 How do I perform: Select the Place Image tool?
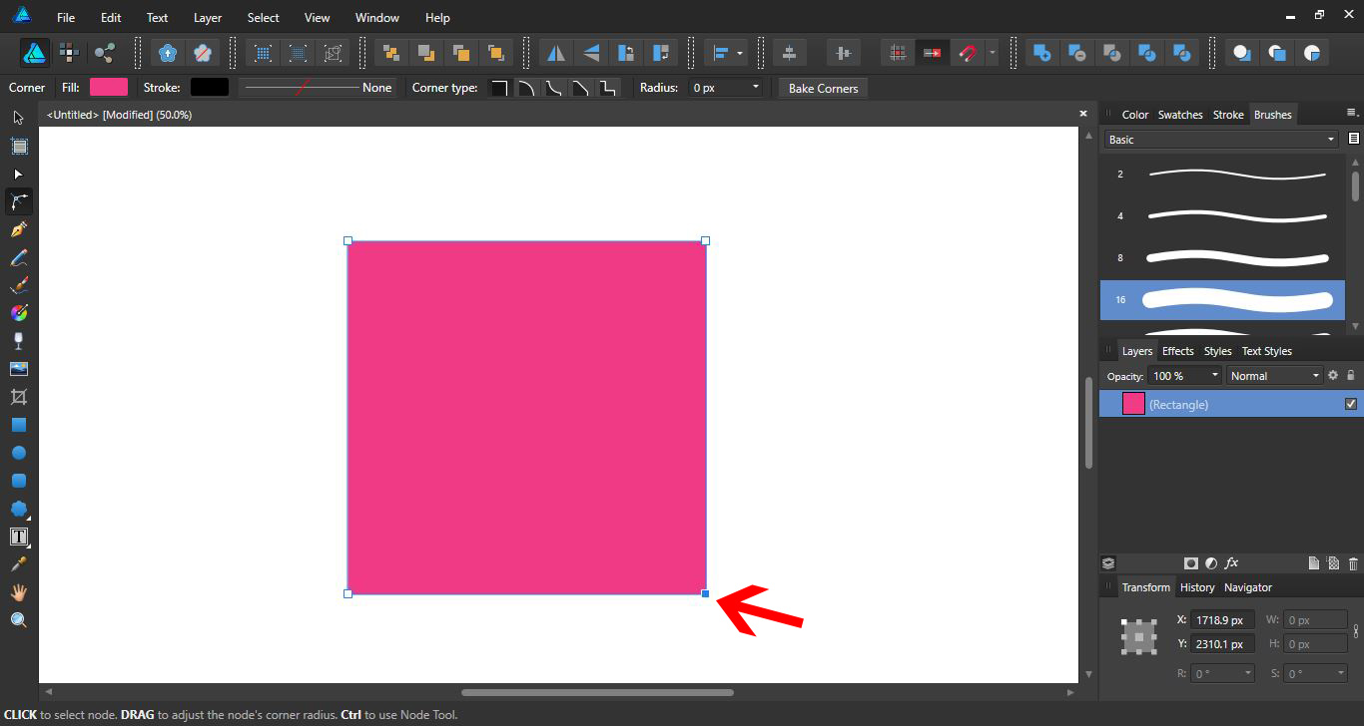pos(18,369)
